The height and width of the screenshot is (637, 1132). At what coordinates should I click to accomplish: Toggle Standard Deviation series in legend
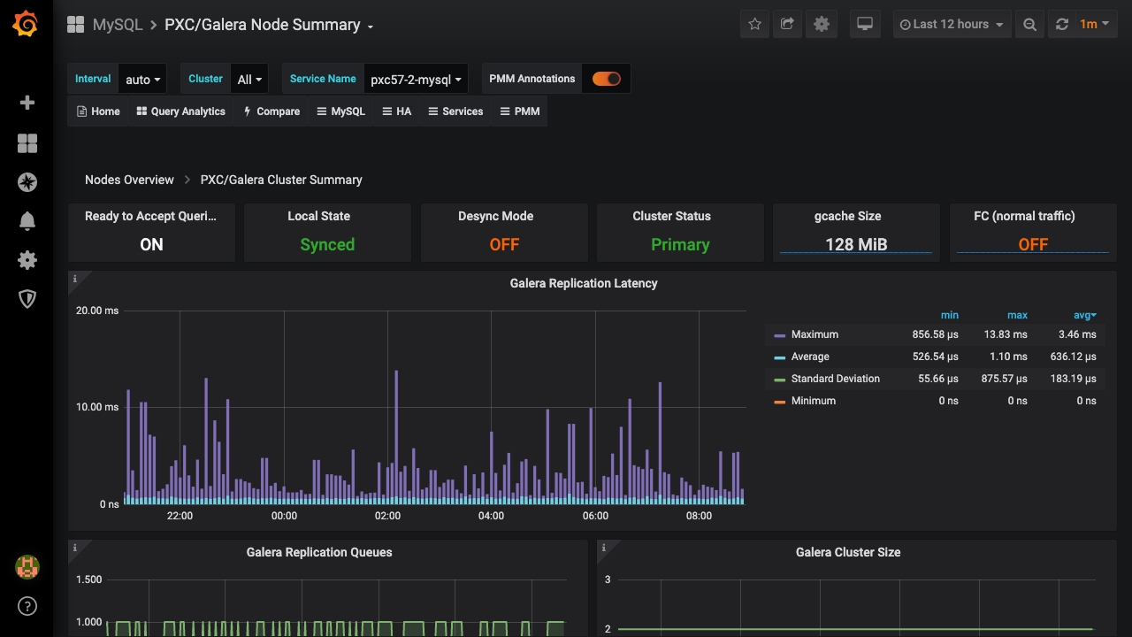(x=835, y=379)
